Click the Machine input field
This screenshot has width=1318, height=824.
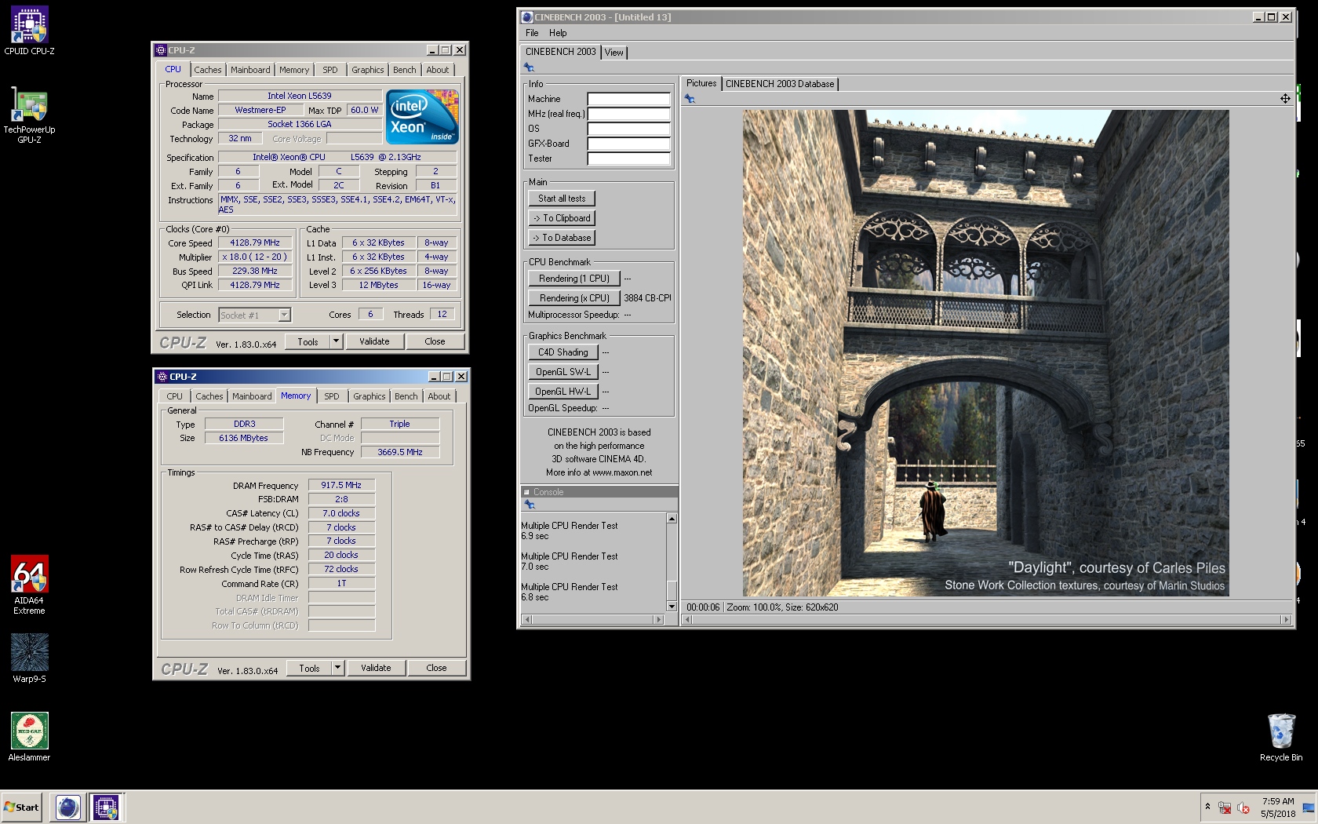pos(629,99)
